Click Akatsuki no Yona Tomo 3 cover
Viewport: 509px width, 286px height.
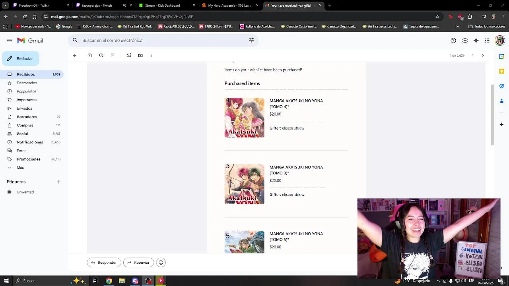coord(244,184)
